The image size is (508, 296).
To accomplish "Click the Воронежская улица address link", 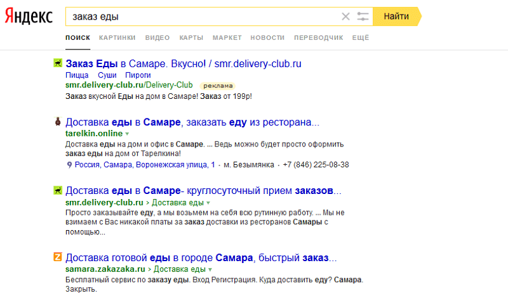I will click(x=145, y=165).
